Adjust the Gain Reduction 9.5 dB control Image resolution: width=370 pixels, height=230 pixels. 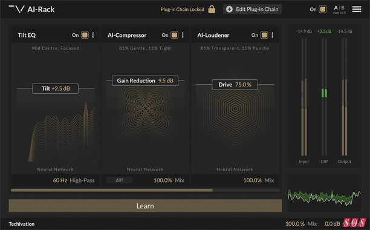(x=145, y=80)
